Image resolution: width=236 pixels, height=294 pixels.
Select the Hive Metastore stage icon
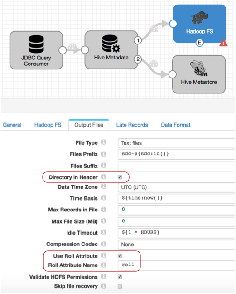coord(199,68)
